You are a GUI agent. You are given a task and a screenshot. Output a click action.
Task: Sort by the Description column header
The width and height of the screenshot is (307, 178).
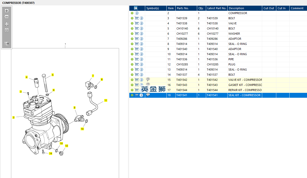245,8
